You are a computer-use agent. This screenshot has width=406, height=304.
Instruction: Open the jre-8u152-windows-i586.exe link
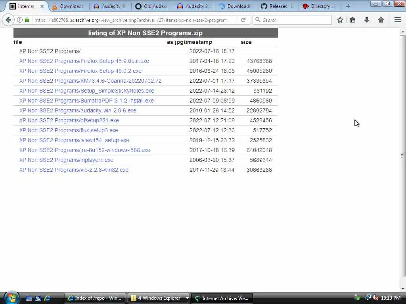85,150
